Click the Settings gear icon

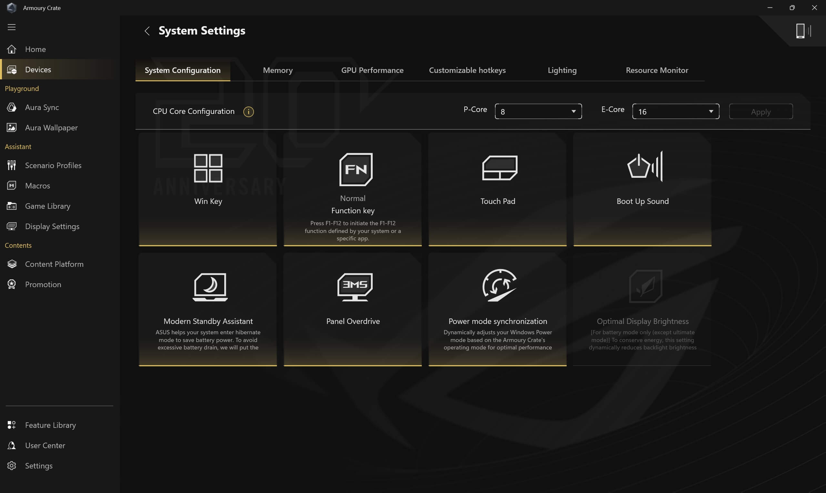pos(12,466)
